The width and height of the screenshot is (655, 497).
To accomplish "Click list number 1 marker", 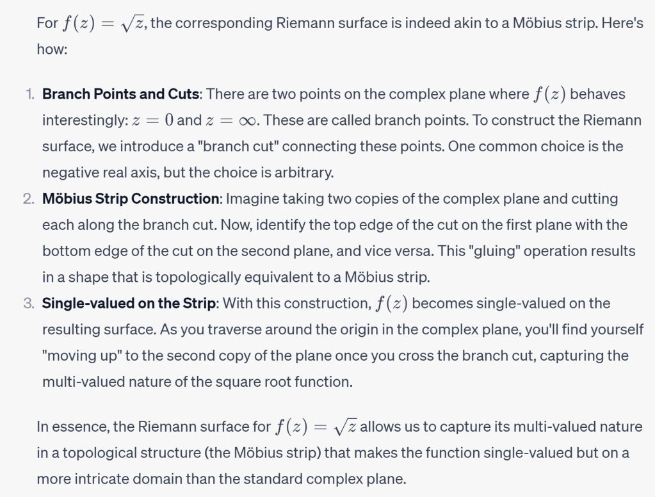I will tap(30, 94).
